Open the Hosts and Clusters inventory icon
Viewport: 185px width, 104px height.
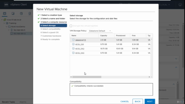(x=5, y=14)
